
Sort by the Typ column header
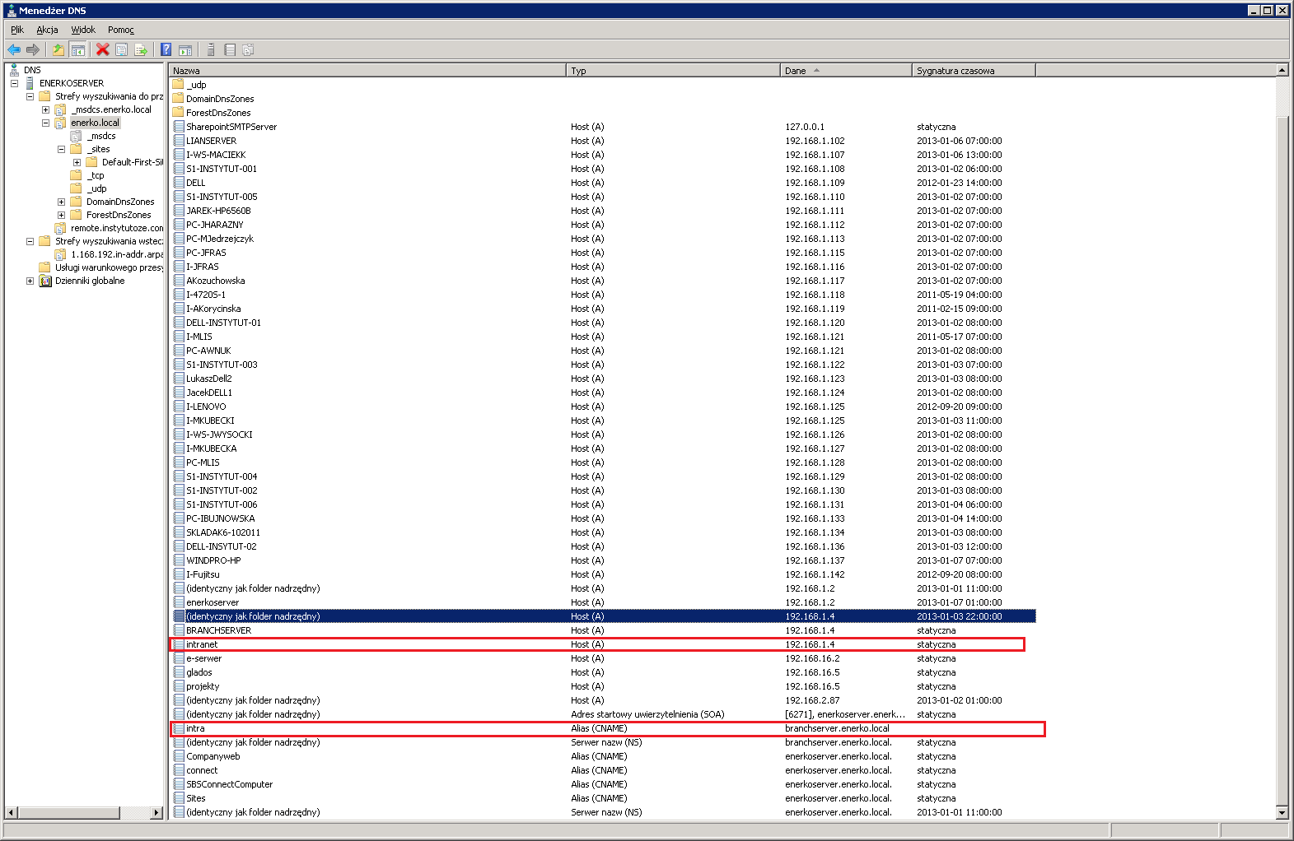click(673, 71)
